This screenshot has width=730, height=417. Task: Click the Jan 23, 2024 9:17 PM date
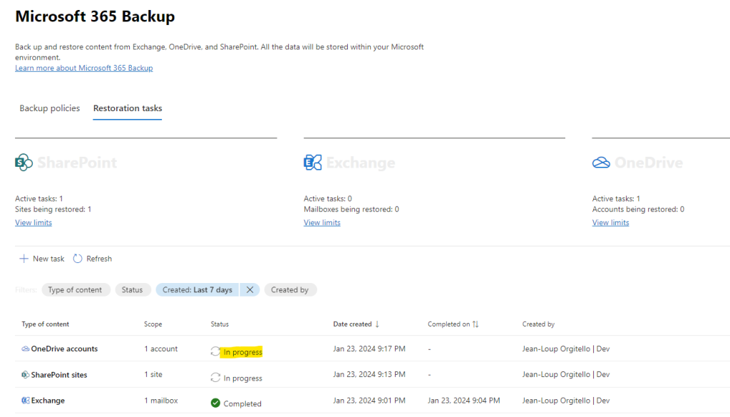click(x=369, y=349)
